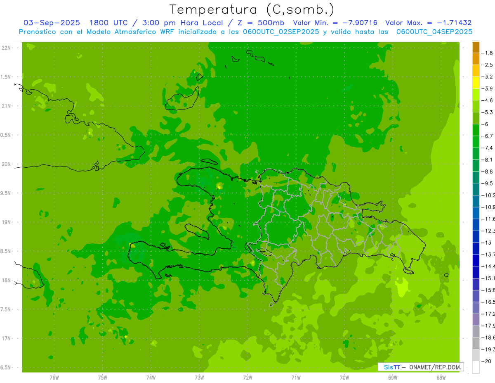Click the '19N' latitude label

pyautogui.click(x=6, y=222)
